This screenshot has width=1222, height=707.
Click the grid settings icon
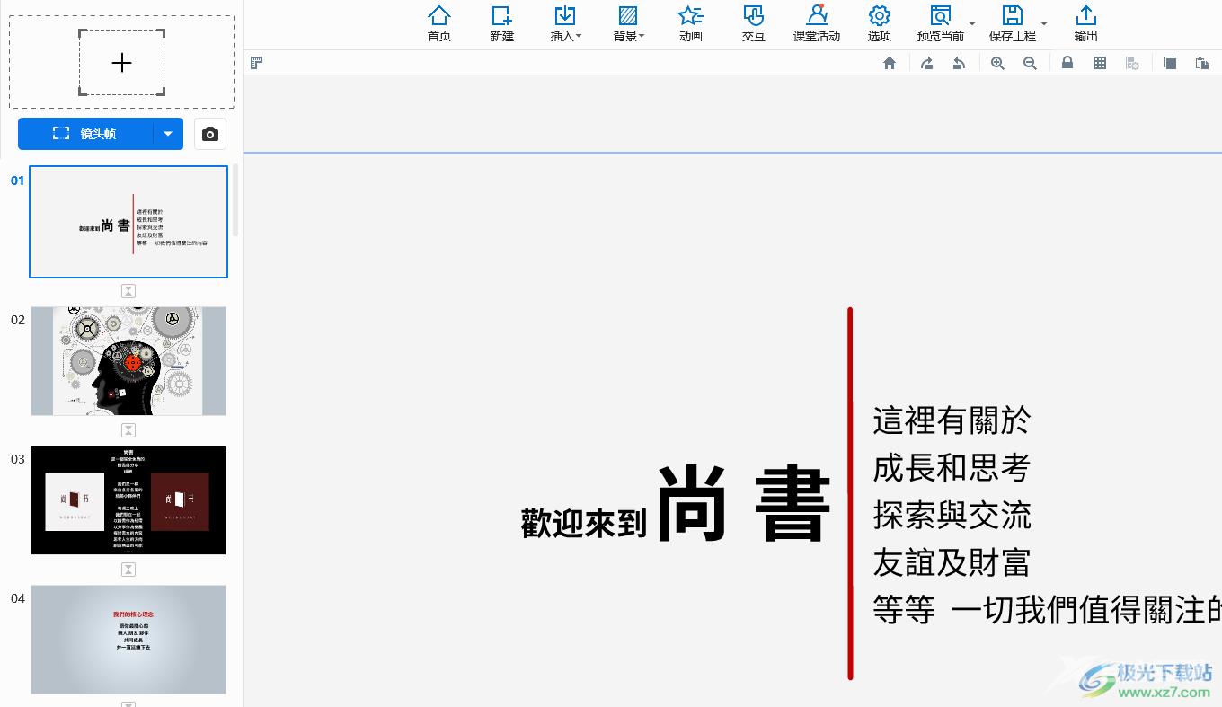pos(1133,63)
